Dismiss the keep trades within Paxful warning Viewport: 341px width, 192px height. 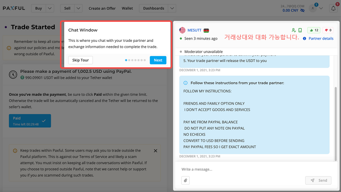[x=156, y=151]
